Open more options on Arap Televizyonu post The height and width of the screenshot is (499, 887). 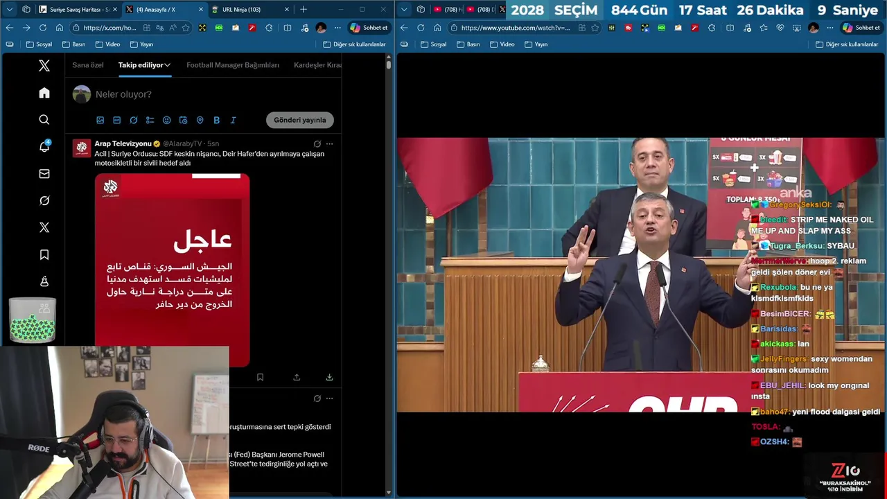(x=329, y=143)
